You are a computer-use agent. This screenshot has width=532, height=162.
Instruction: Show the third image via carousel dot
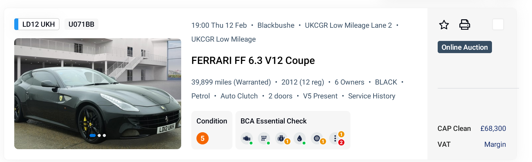[104, 135]
